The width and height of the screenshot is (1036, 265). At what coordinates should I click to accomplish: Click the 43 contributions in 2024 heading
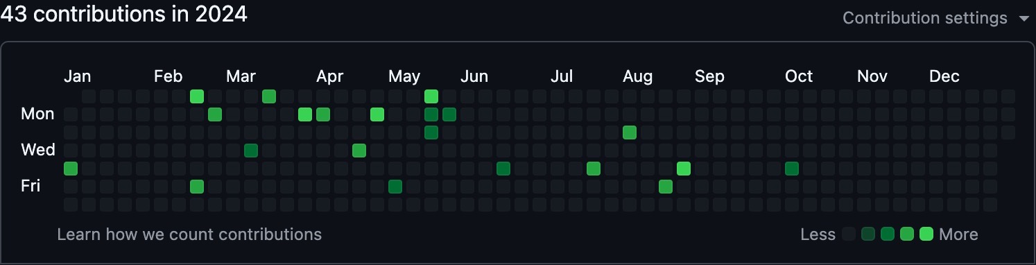tap(124, 14)
